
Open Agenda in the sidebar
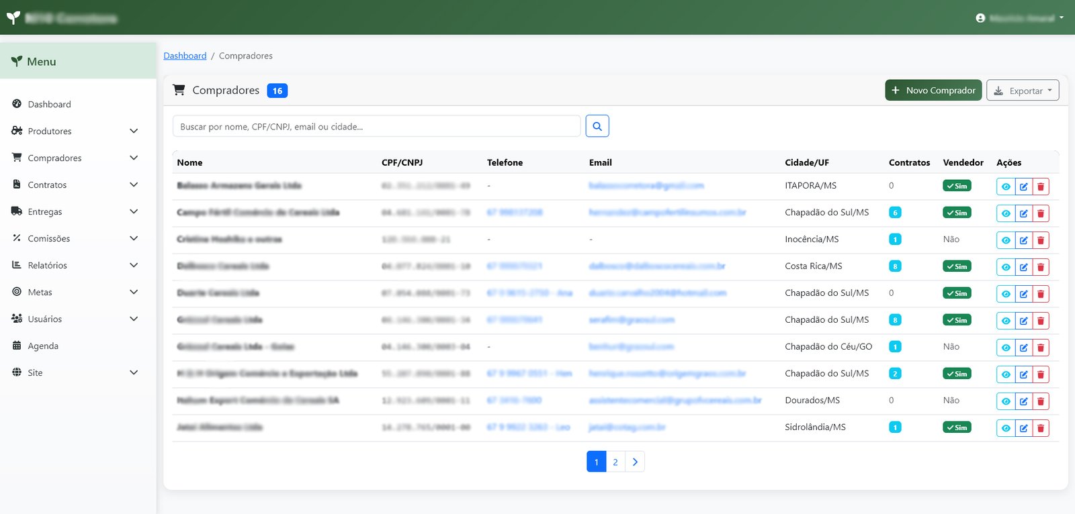(x=43, y=346)
